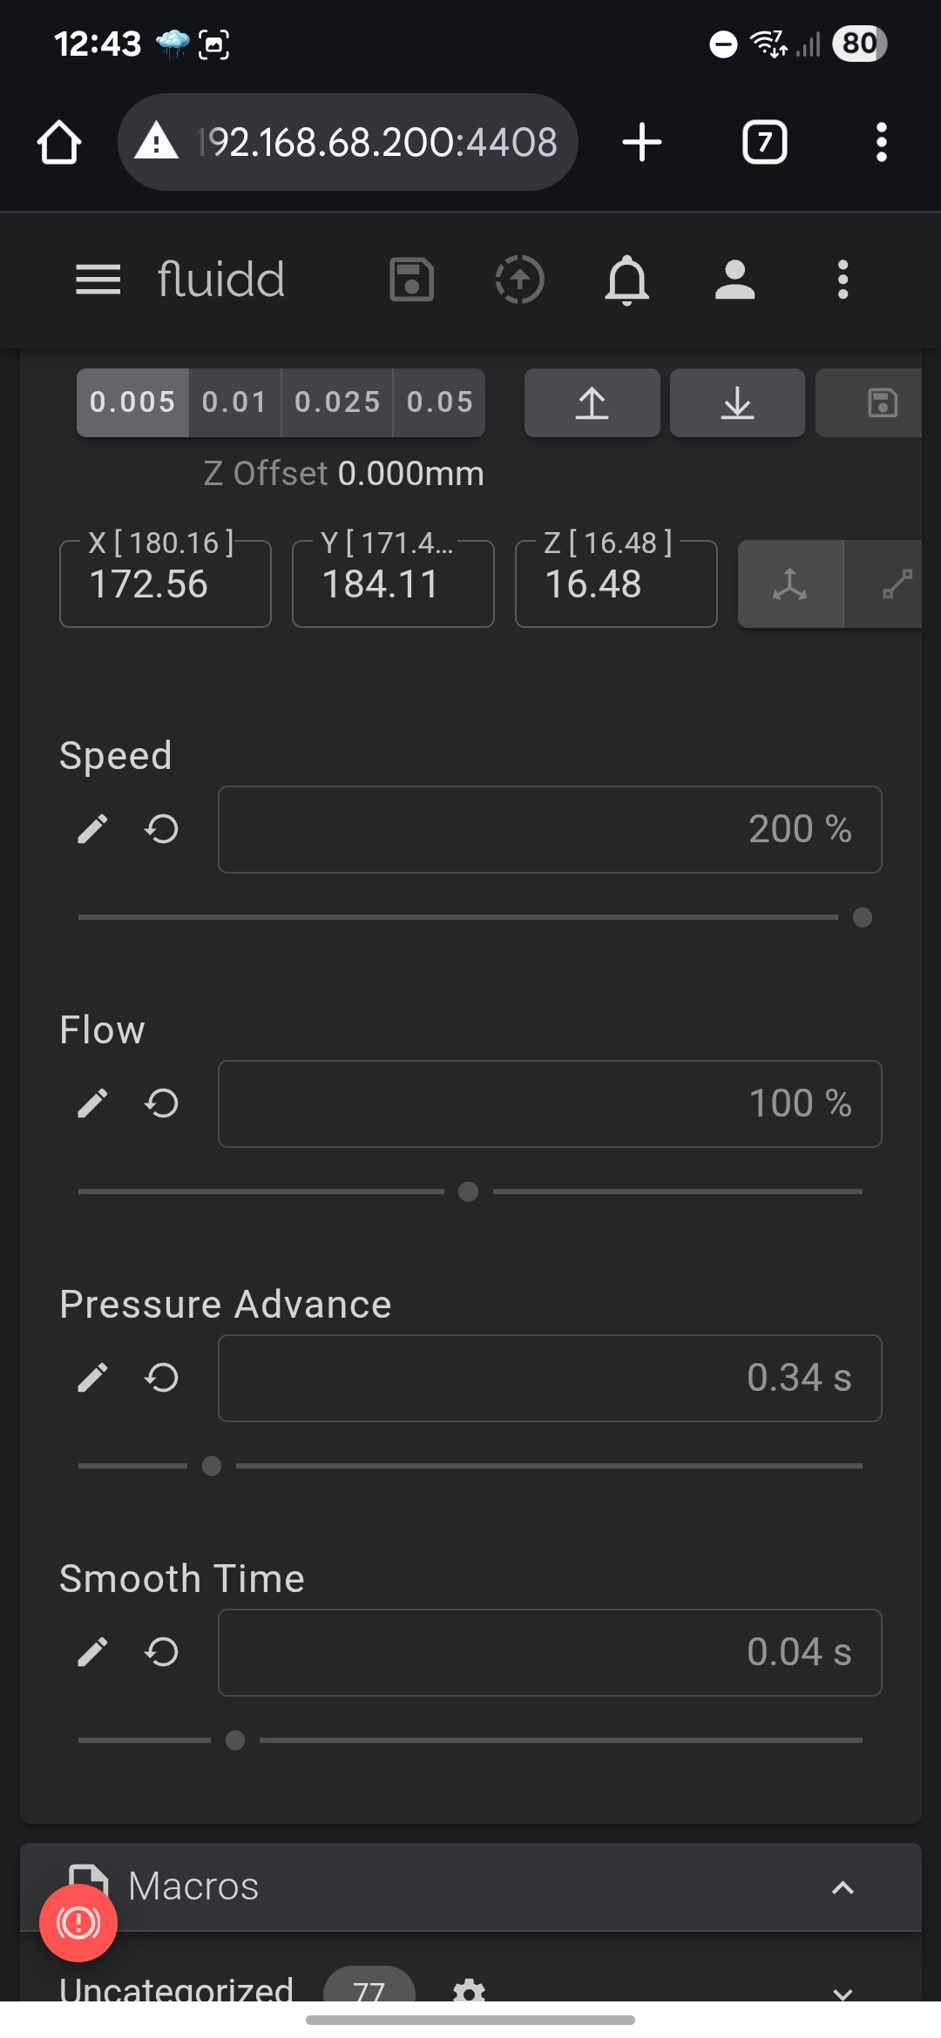Open the fluidd hamburger navigation menu
The width and height of the screenshot is (941, 2038).
point(98,280)
